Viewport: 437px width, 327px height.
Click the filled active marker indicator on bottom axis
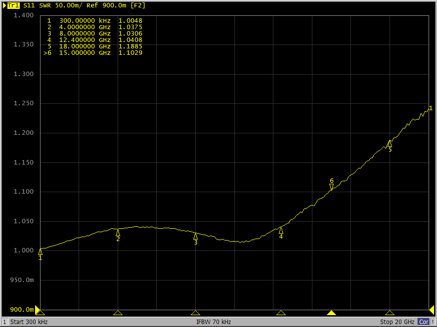331,313
